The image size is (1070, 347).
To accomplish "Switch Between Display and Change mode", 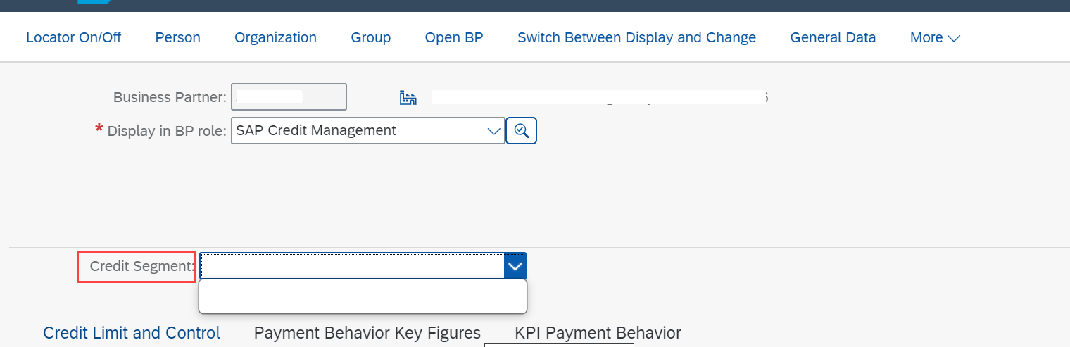I will pos(637,37).
